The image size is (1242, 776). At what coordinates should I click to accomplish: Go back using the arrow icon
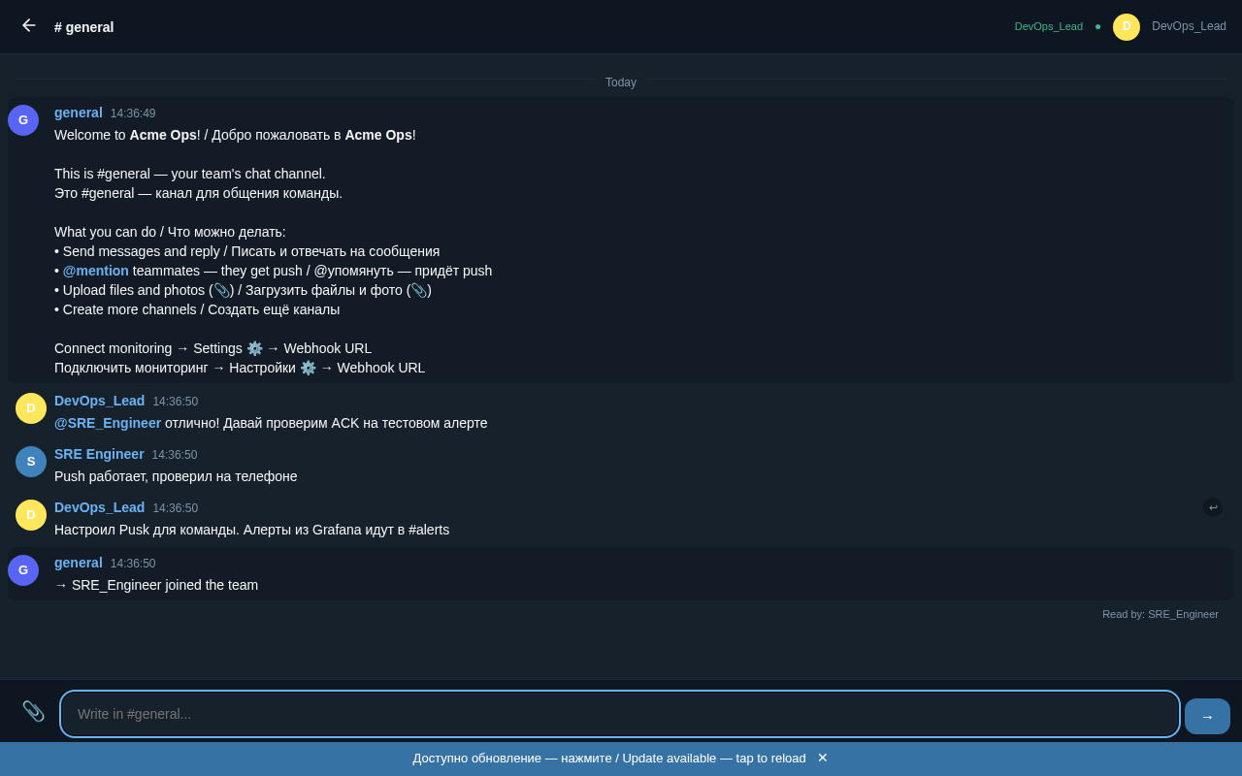(28, 26)
